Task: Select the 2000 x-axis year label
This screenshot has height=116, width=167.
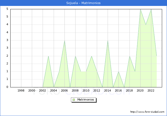Action: pos(32,90)
